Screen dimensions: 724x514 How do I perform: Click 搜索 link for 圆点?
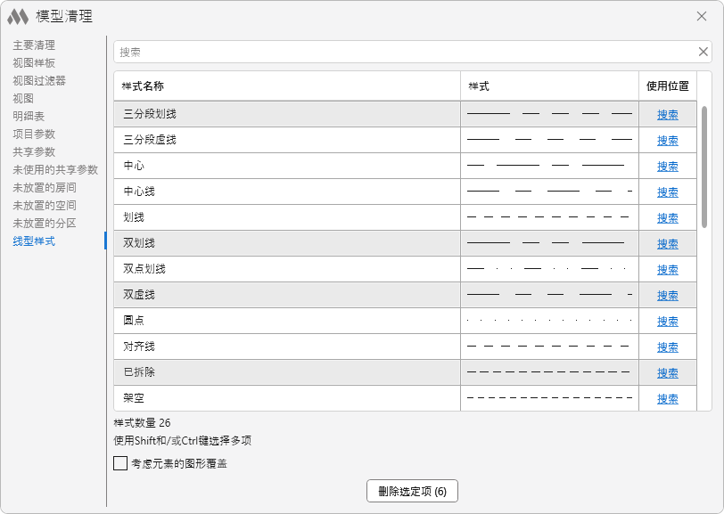[x=668, y=321]
